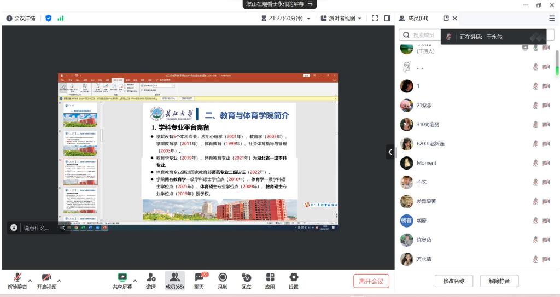Click the blue security shield icon
The height and width of the screenshot is (297, 560).
tap(49, 18)
